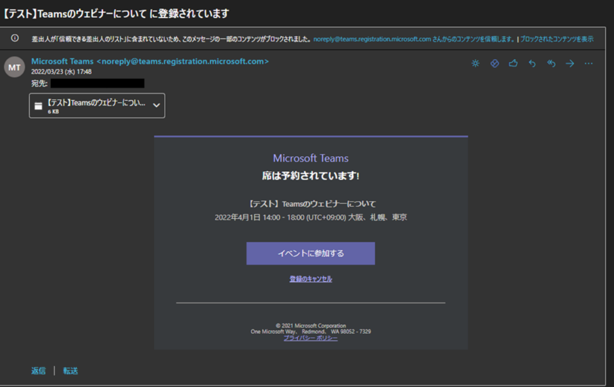Image resolution: width=614 pixels, height=387 pixels.
Task: Click 返信 at the bottom of the message
Action: [38, 371]
